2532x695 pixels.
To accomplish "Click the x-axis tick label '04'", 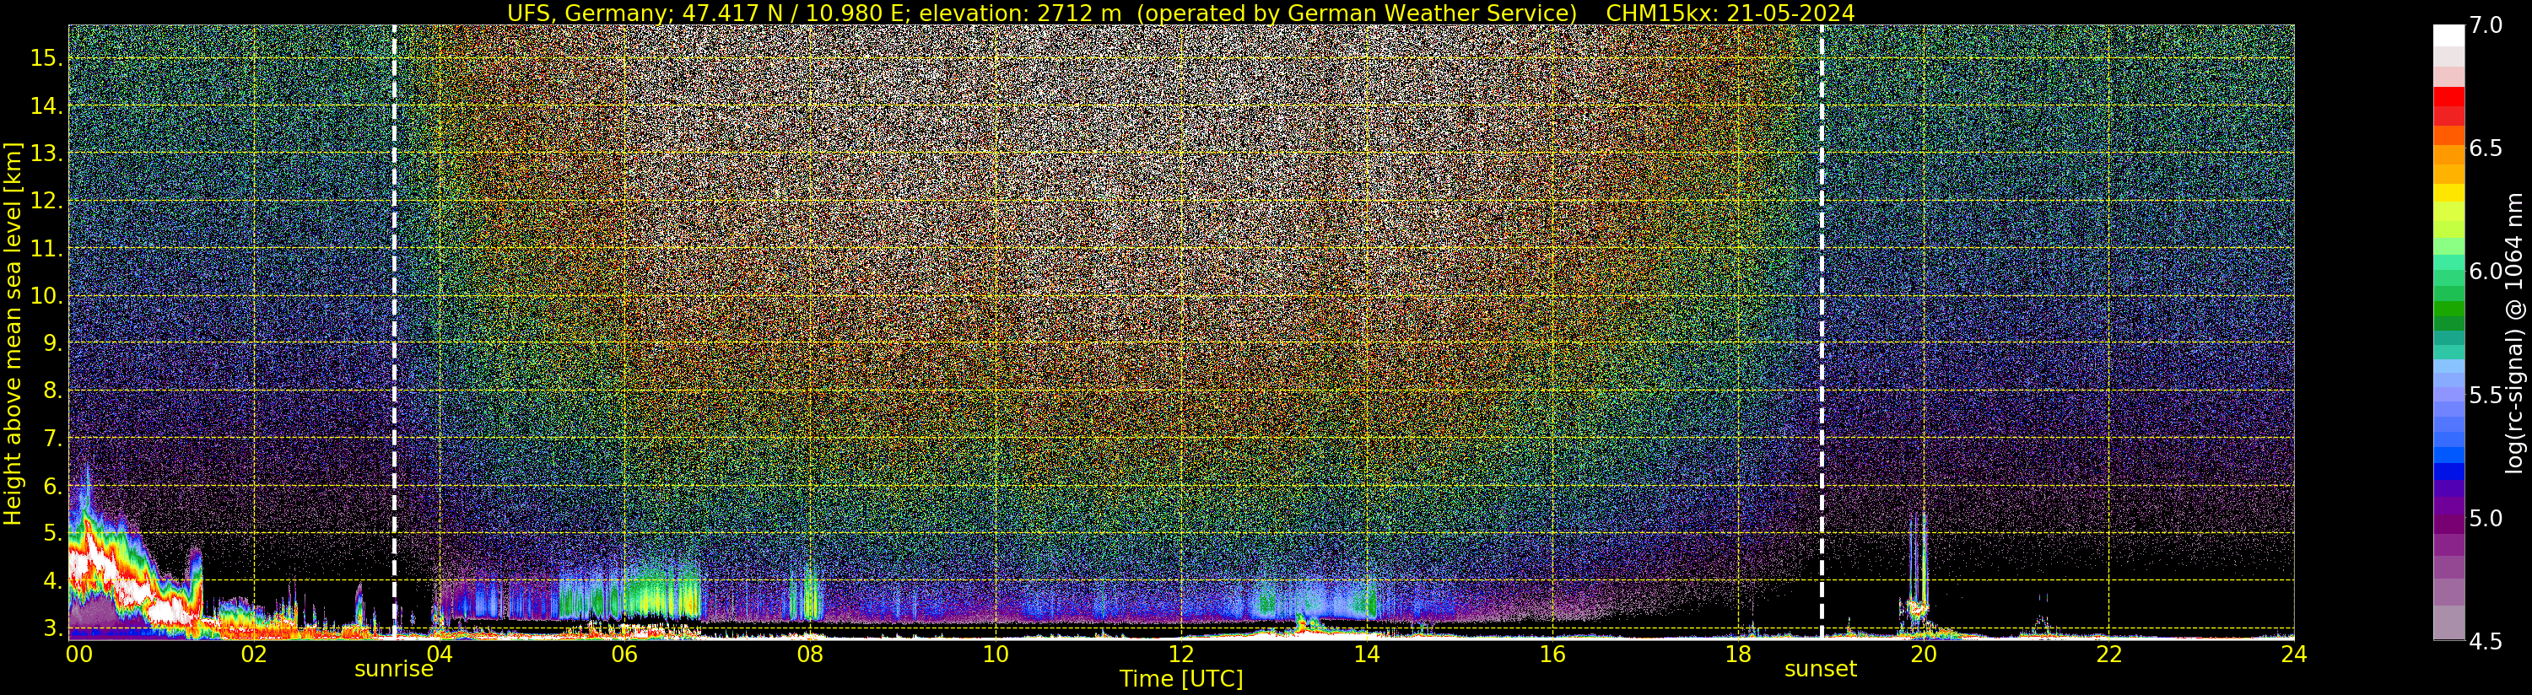I will 440,654.
